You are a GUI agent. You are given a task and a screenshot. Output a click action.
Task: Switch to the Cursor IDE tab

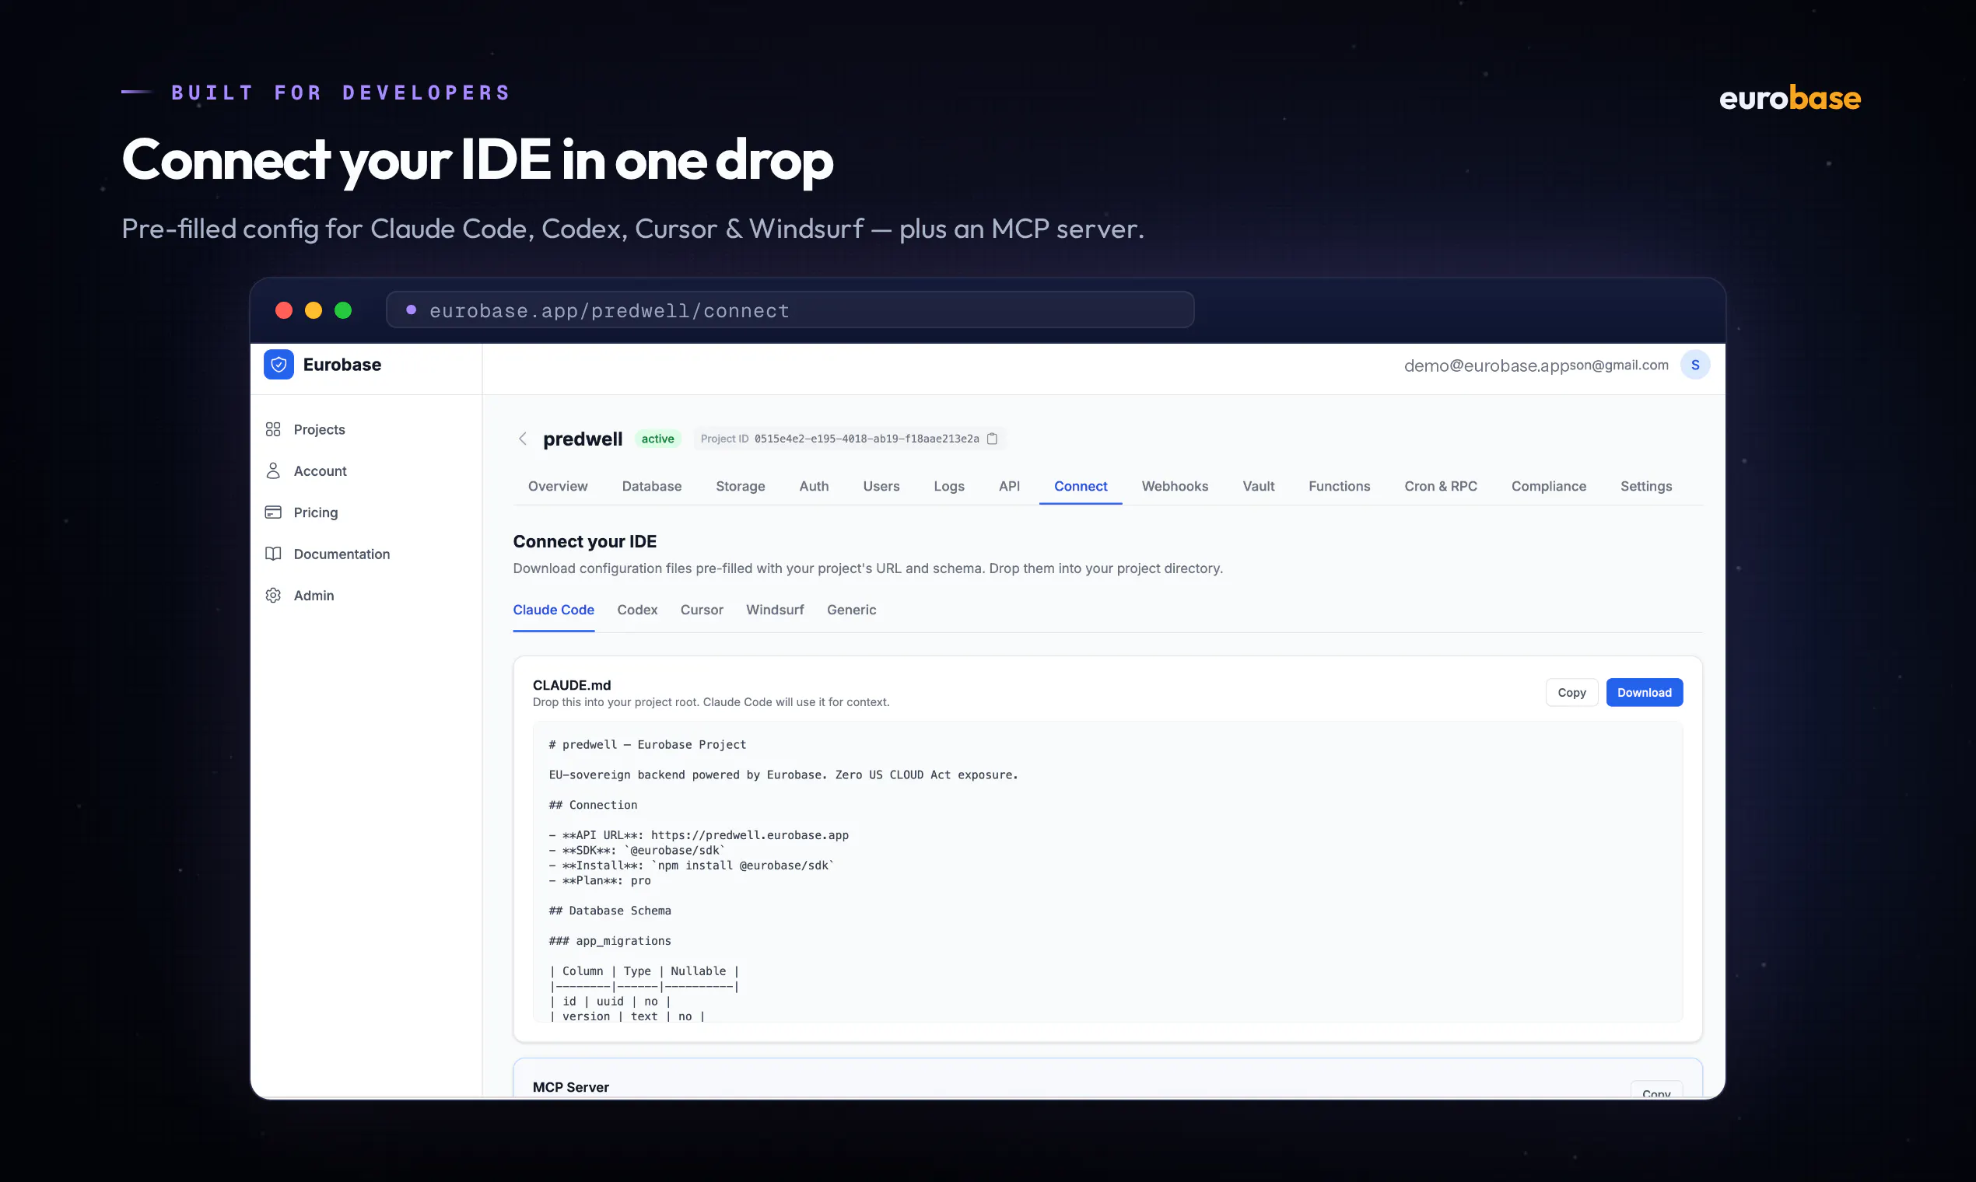701,610
